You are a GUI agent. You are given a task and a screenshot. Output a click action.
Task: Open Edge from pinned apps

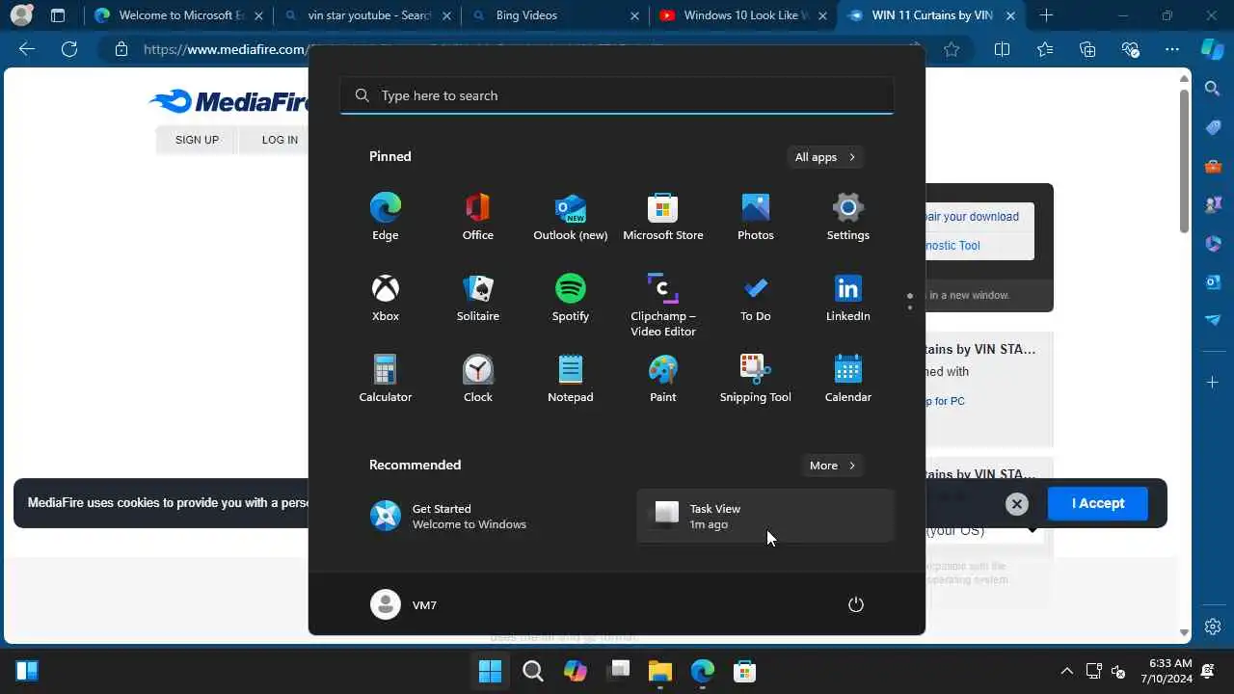(385, 216)
